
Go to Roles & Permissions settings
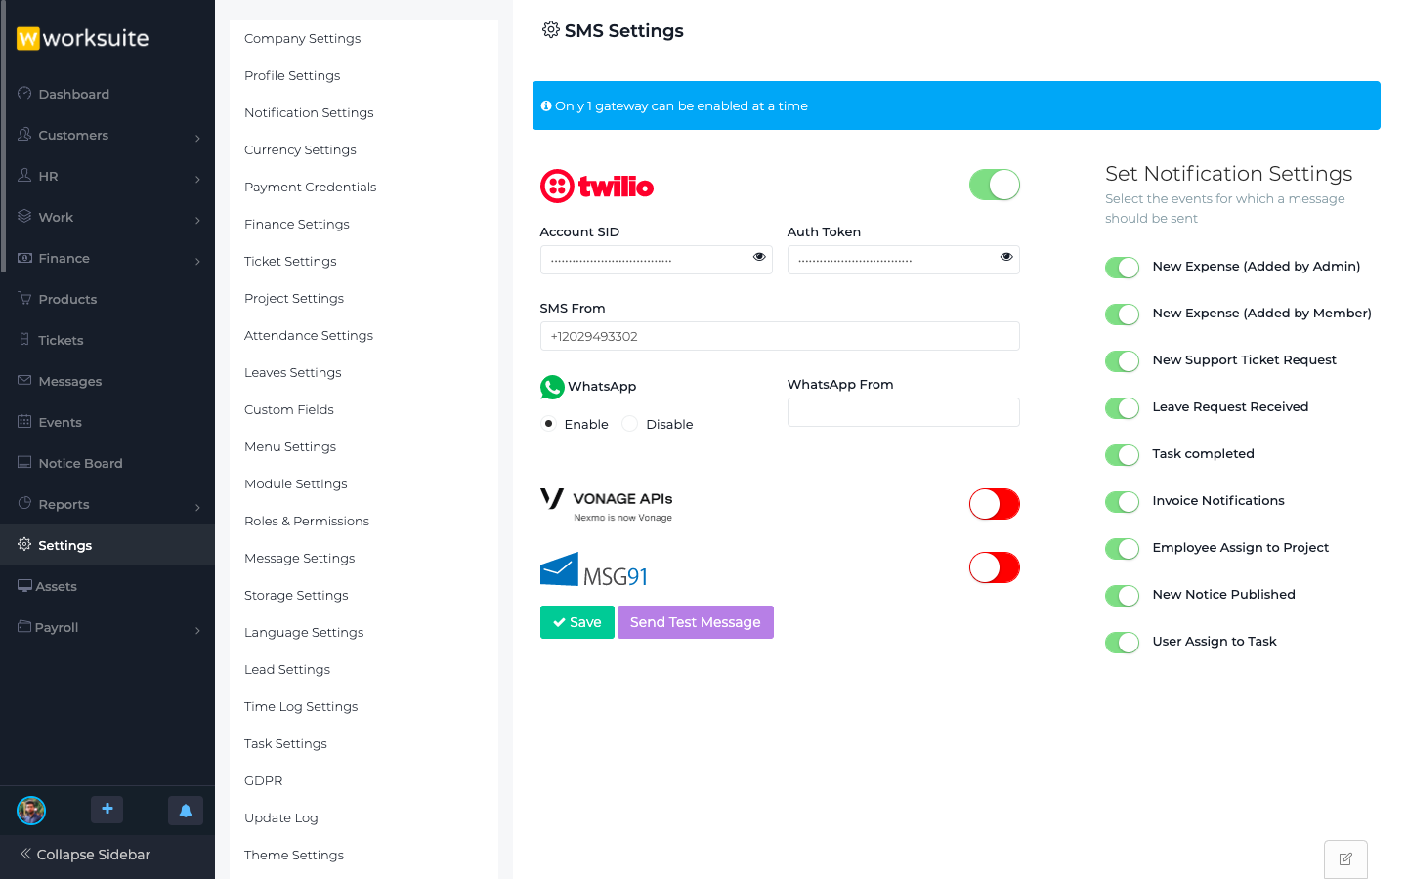(307, 522)
